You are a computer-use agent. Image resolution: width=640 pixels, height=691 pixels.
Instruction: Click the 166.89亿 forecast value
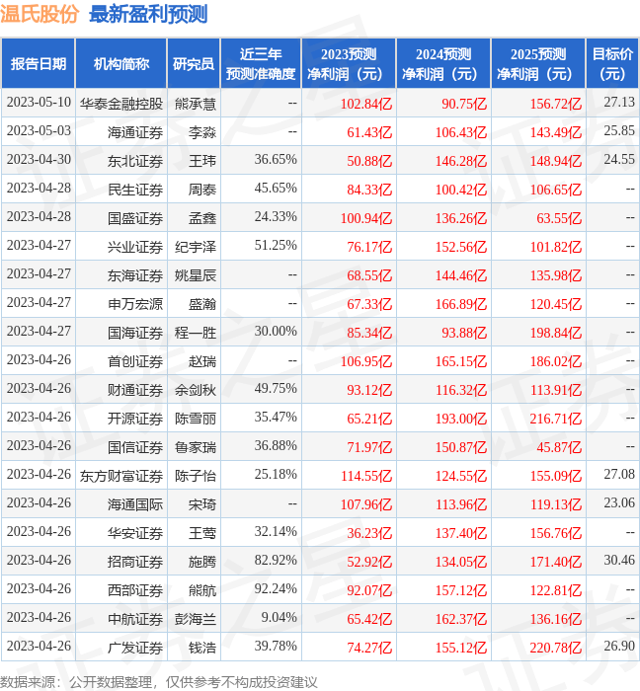461,304
